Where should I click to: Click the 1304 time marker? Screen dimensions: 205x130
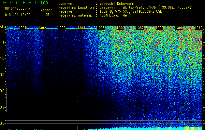pos(81,28)
